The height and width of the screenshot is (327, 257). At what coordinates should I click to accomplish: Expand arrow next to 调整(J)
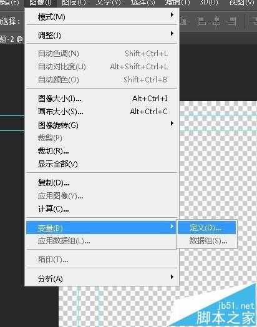[172, 33]
